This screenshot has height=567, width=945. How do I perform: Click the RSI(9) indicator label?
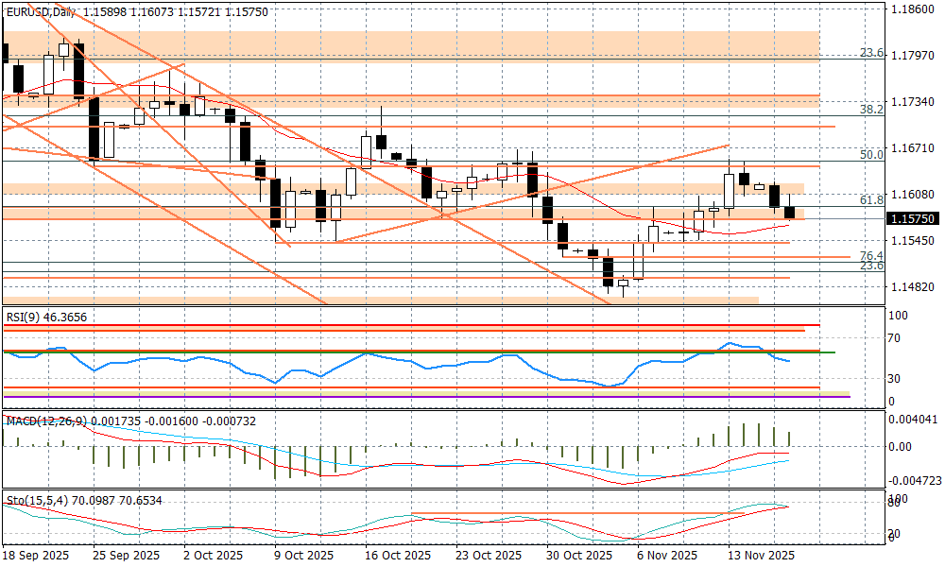[x=45, y=318]
